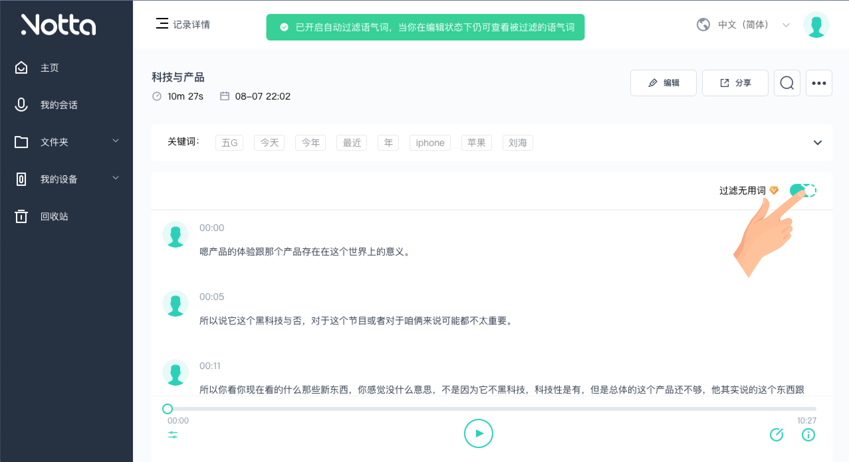The width and height of the screenshot is (849, 462).
Task: Open the user avatar menu
Action: coord(816,24)
